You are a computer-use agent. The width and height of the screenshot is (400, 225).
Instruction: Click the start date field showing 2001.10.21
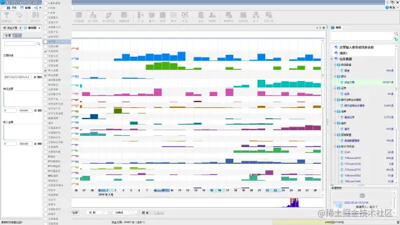coord(10,77)
